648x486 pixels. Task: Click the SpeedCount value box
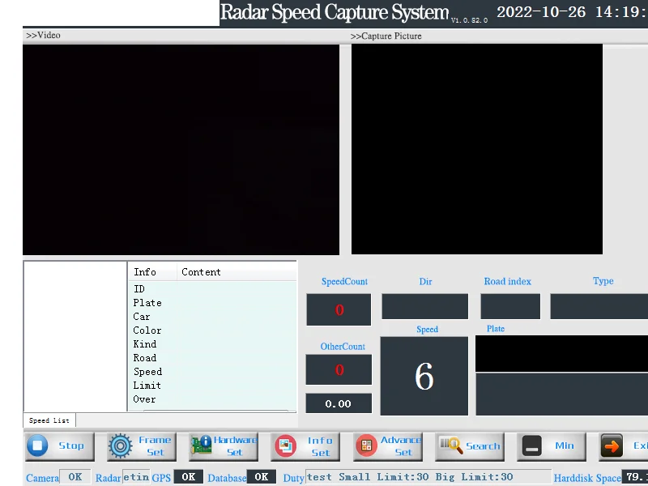(339, 309)
